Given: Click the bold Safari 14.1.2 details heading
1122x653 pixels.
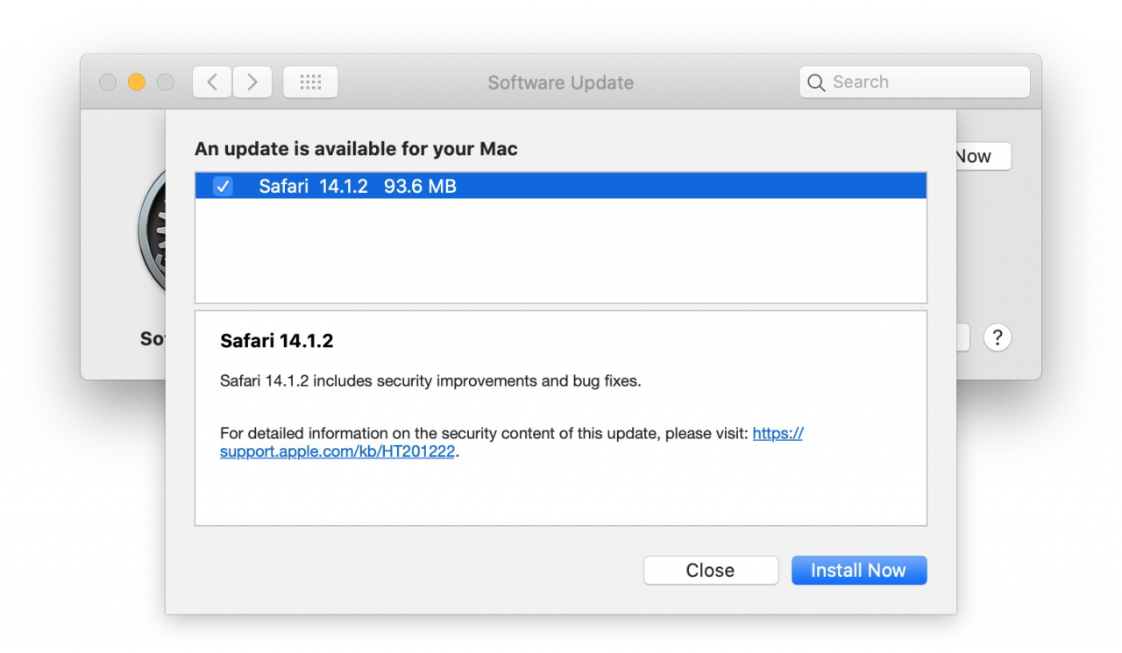Looking at the screenshot, I should tap(276, 341).
